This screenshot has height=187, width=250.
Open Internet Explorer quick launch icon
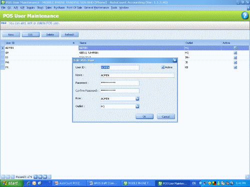(28, 183)
